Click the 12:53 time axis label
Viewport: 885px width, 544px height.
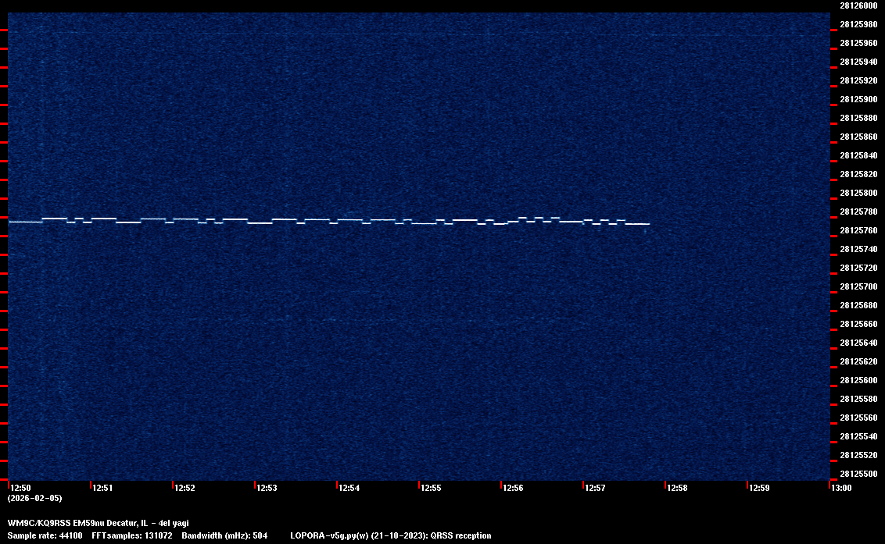[267, 488]
